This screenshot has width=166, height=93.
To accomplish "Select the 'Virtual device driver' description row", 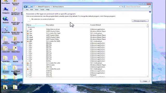I will pyautogui.click(x=53, y=29).
